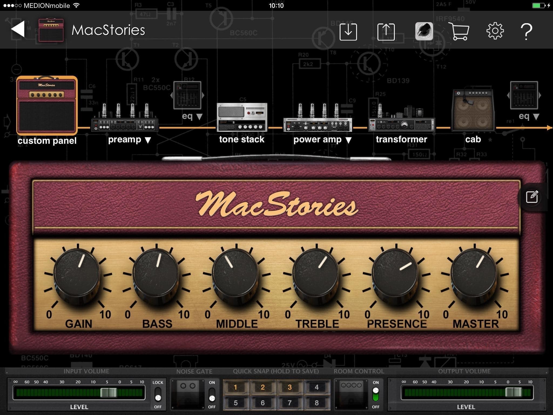Tap the back arrow icon
This screenshot has width=553, height=415.
18,29
